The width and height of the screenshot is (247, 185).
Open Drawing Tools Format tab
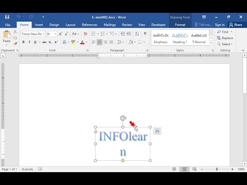coord(180,25)
